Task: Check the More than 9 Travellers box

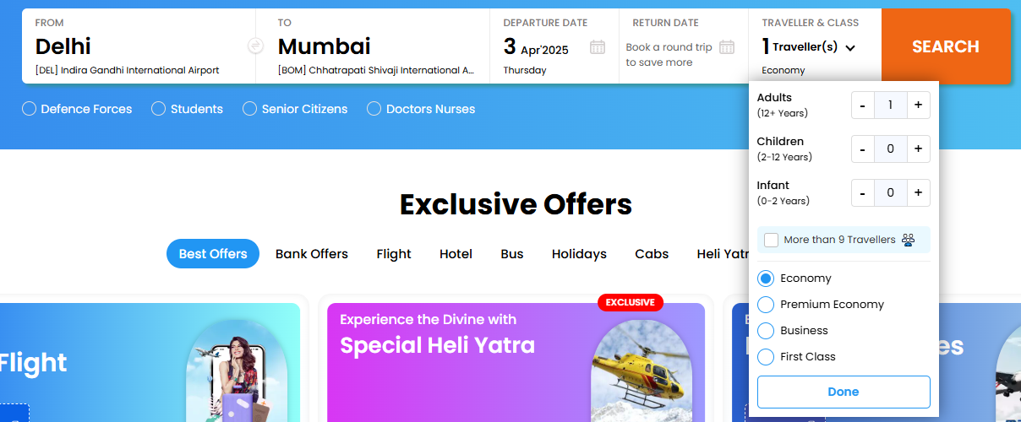Action: click(771, 240)
